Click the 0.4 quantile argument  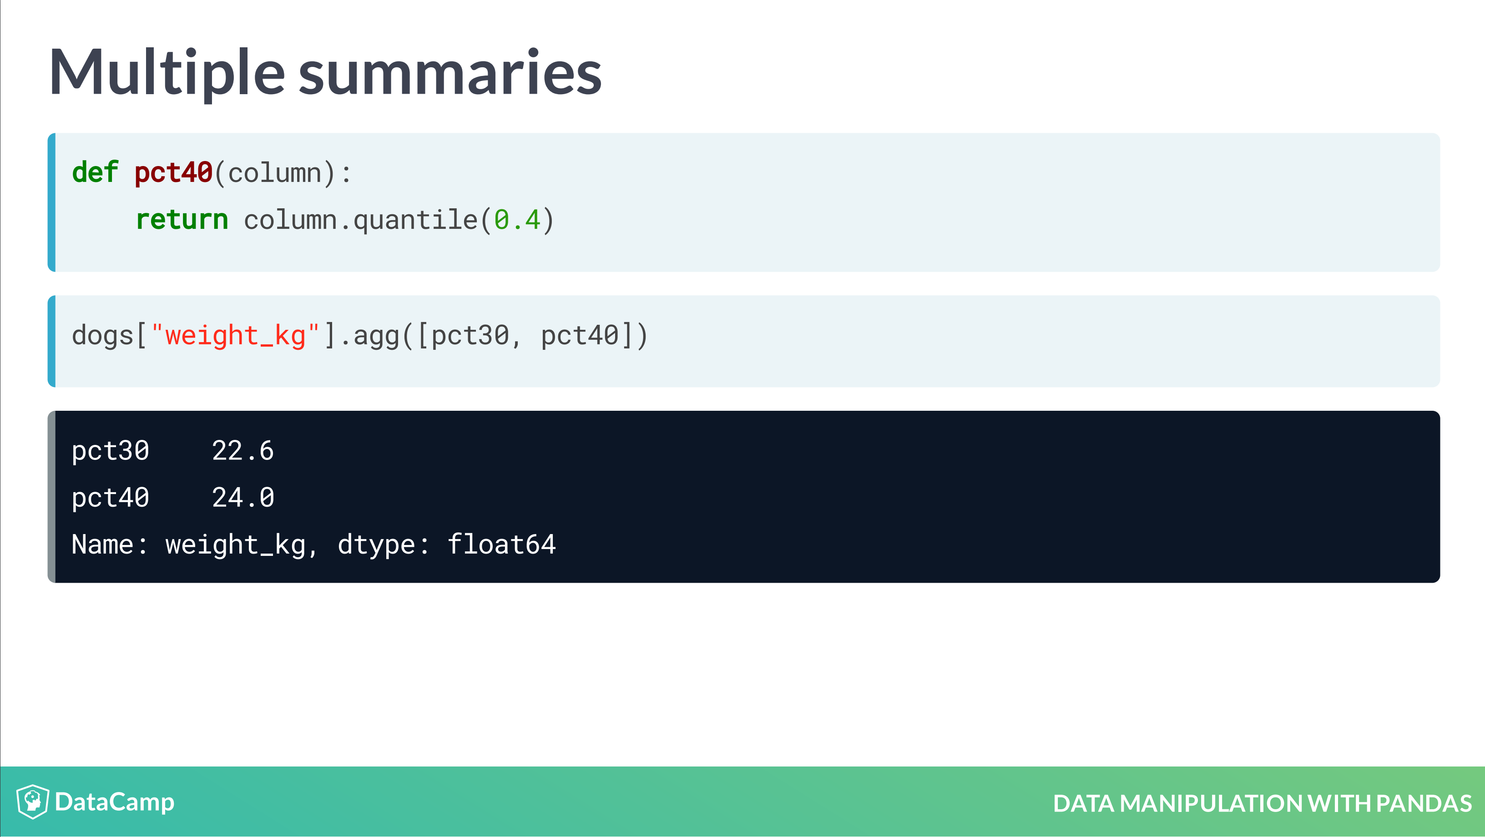pos(517,220)
